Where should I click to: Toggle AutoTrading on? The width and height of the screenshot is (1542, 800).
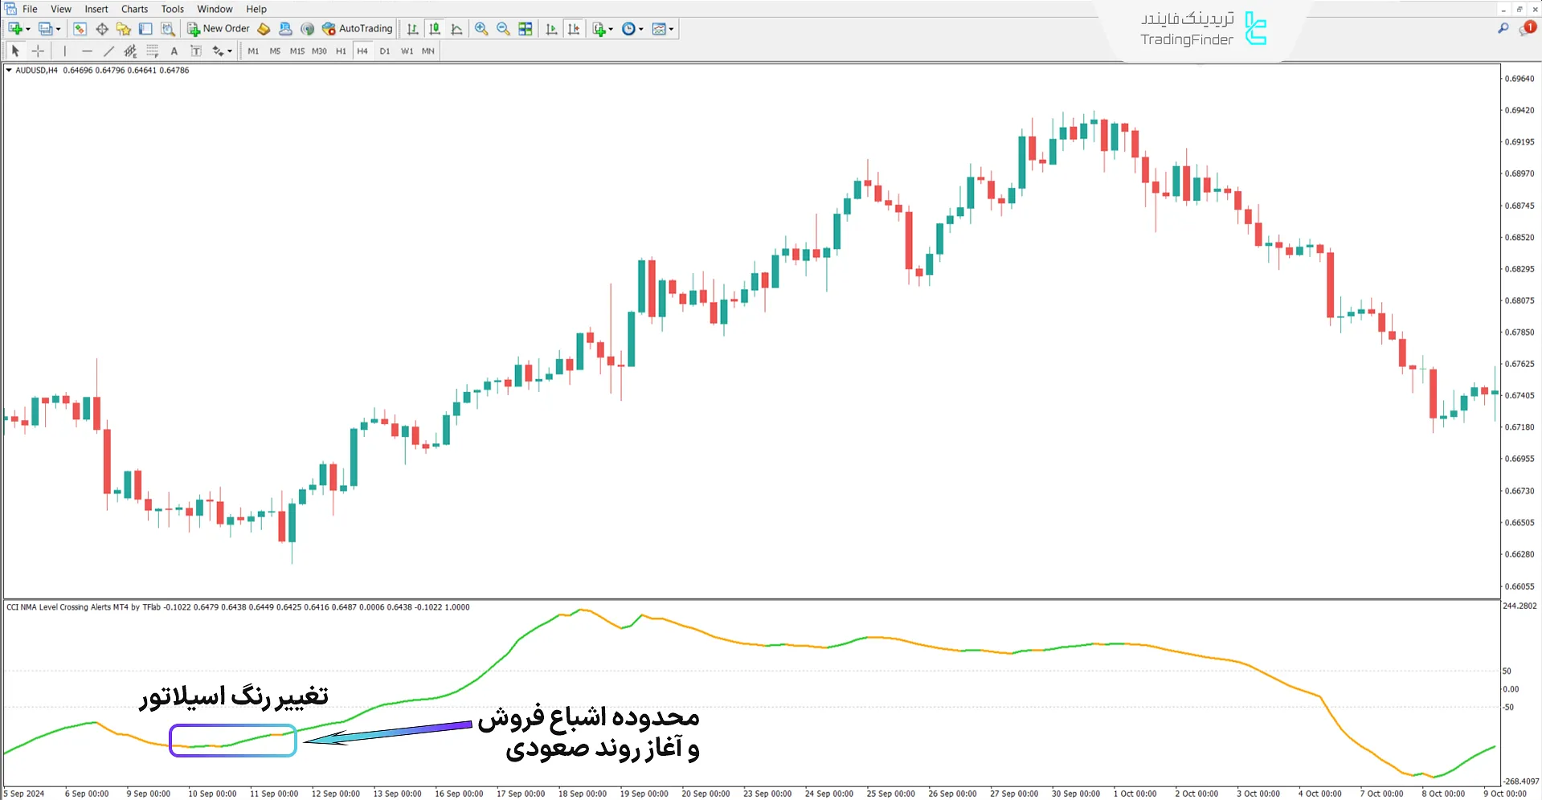[358, 28]
